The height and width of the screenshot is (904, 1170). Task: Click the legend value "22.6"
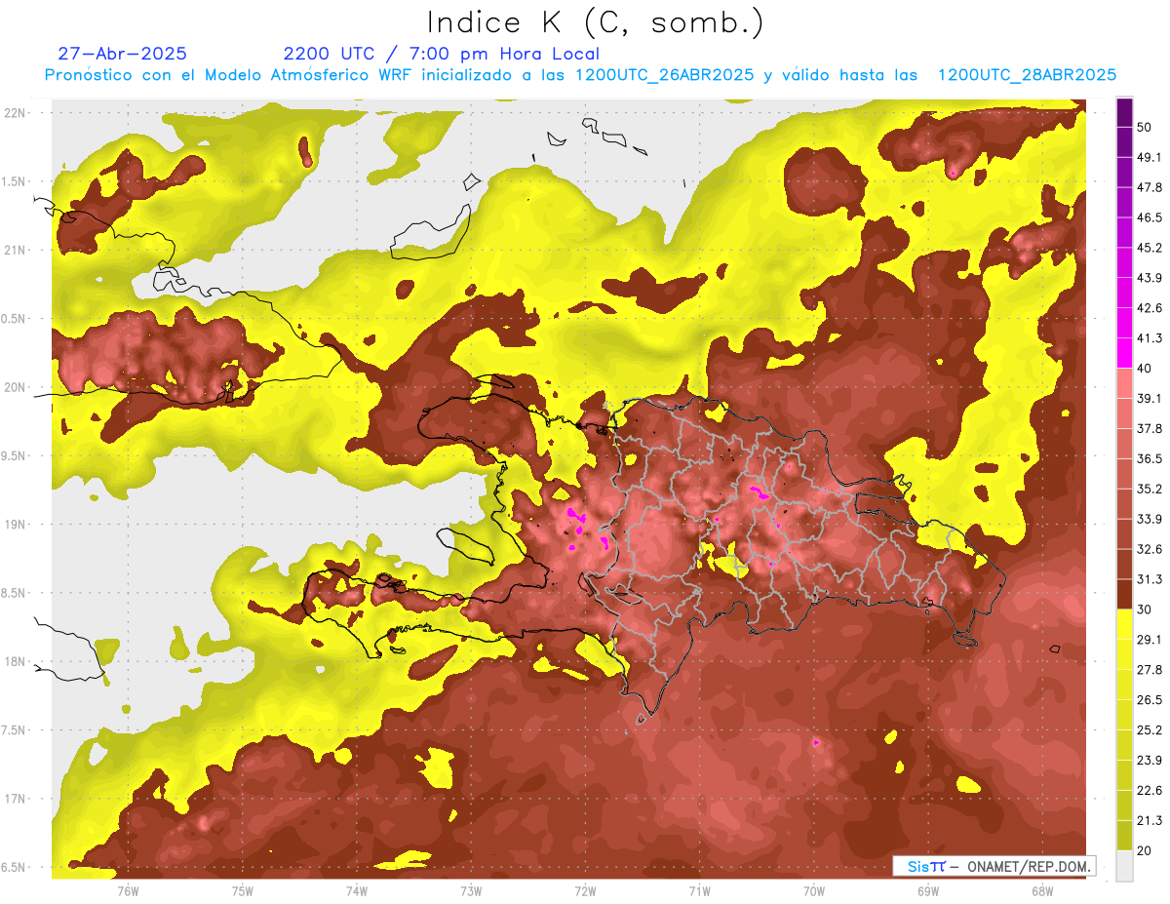1150,790
